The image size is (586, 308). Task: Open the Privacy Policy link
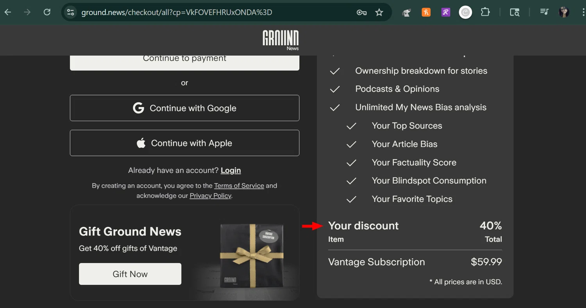(x=211, y=196)
